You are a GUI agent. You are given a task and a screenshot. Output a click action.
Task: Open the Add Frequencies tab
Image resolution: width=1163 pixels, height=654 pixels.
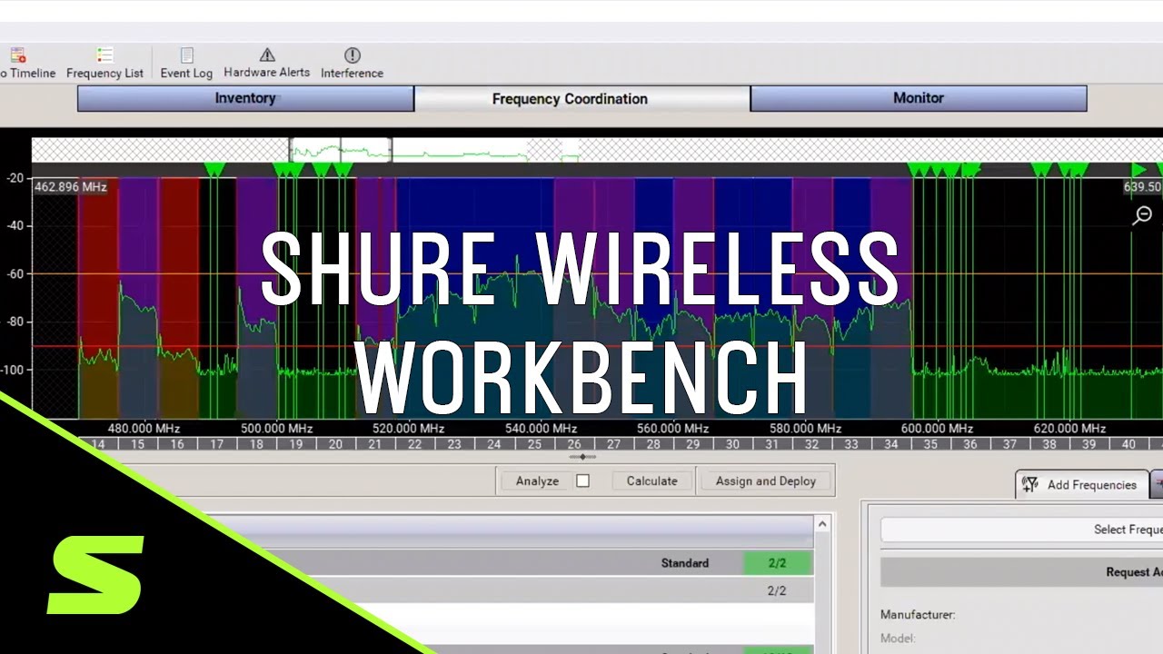tap(1081, 484)
